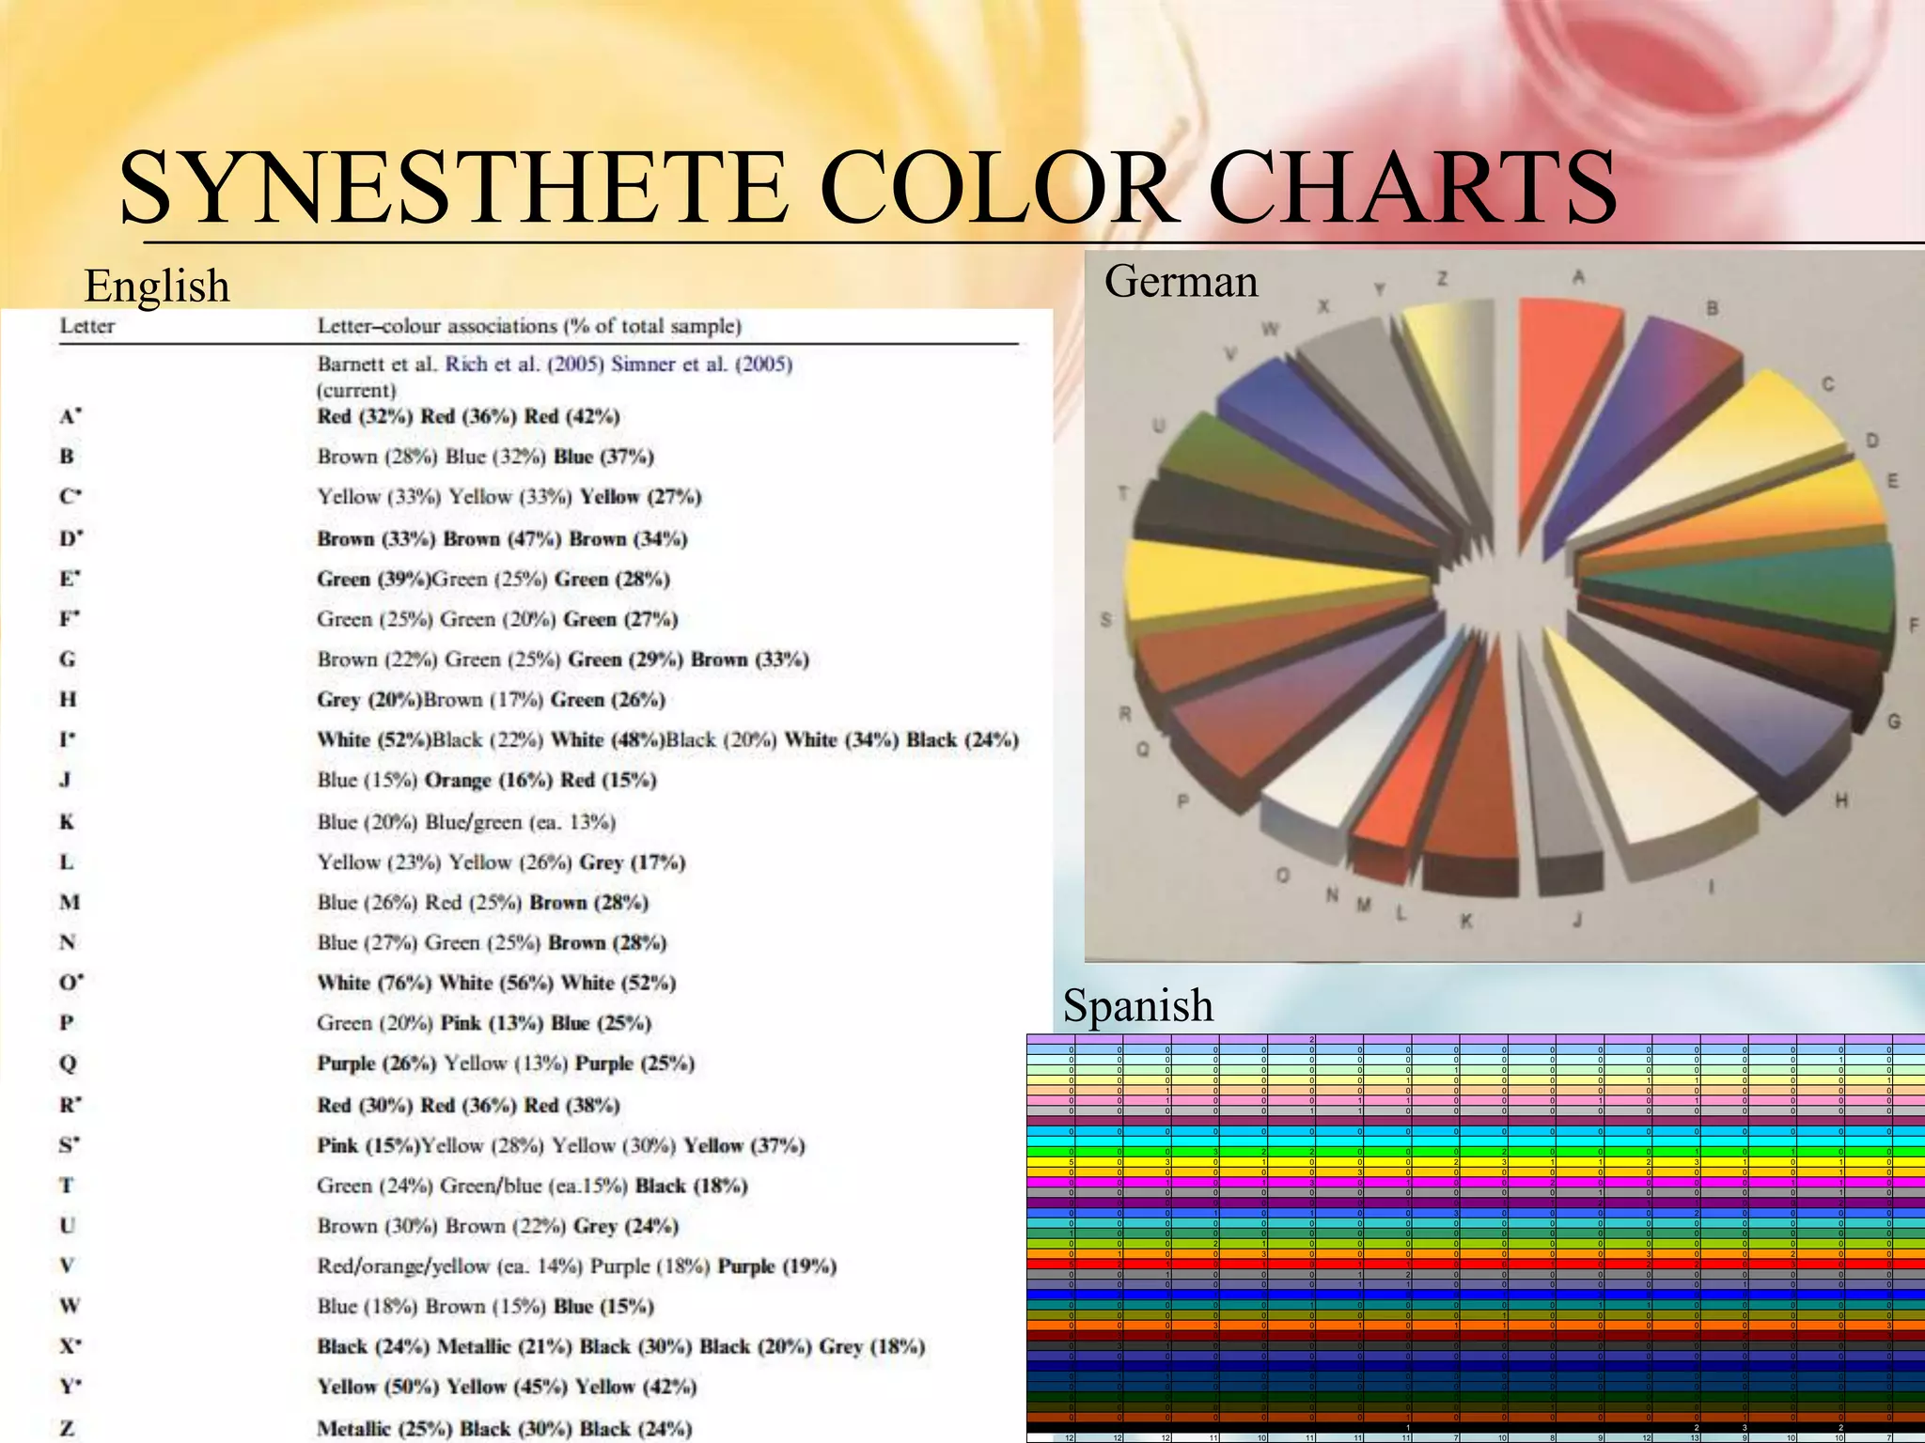Select the 'English' chart label
1925x1443 pixels.
(x=157, y=286)
